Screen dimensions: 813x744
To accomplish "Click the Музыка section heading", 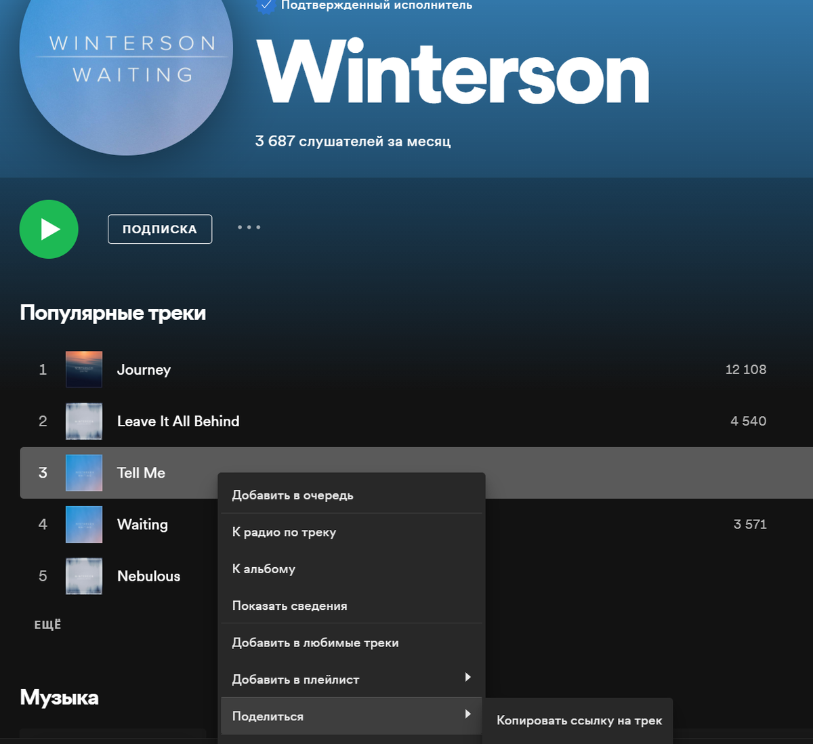I will [60, 697].
